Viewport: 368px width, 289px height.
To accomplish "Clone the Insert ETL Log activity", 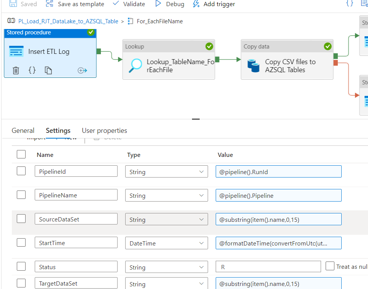I will tap(47, 70).
